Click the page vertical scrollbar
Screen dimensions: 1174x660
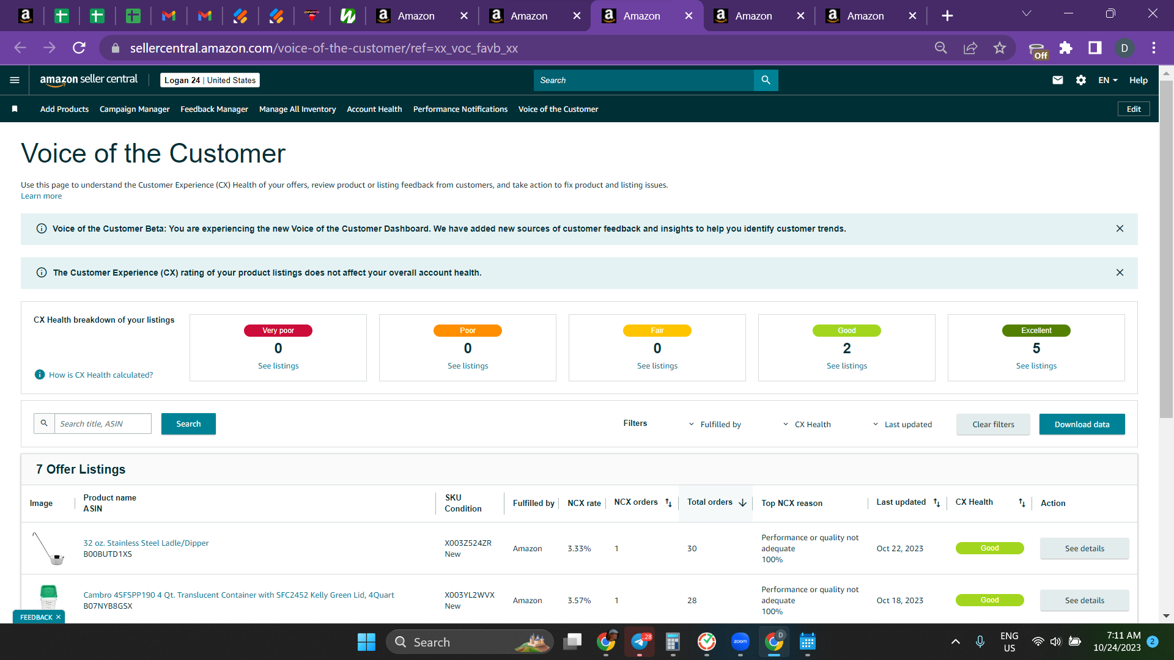(x=1166, y=249)
